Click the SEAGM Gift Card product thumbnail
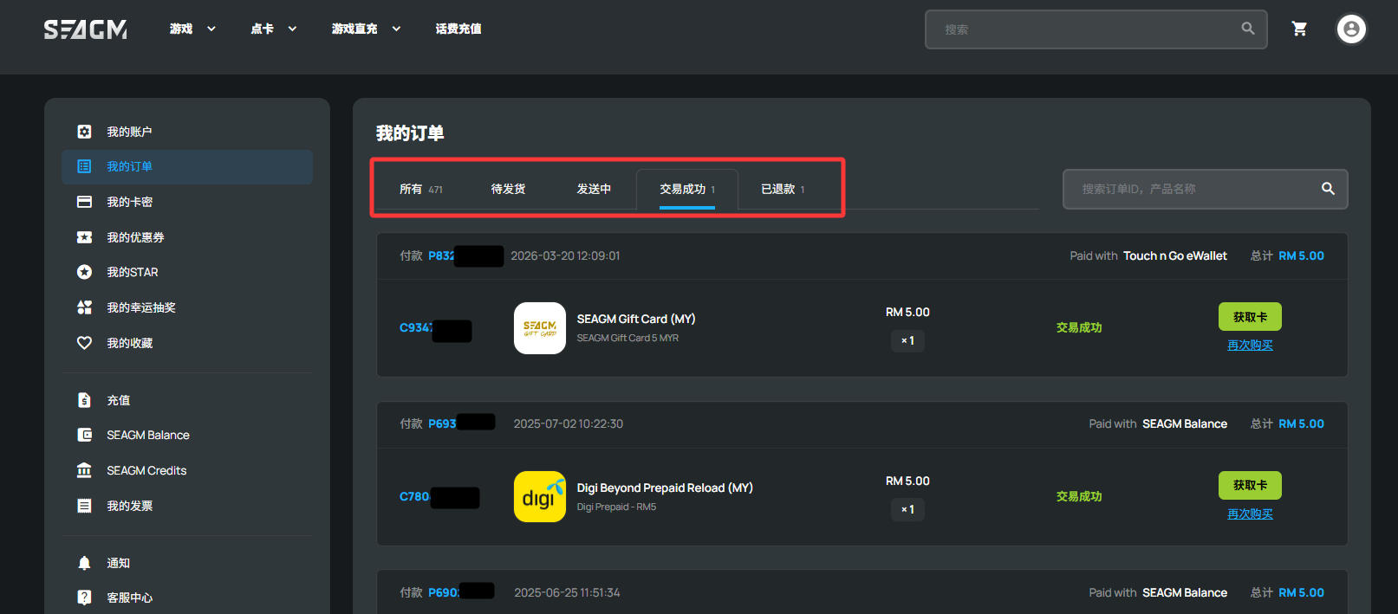The height and width of the screenshot is (614, 1398). click(x=540, y=328)
